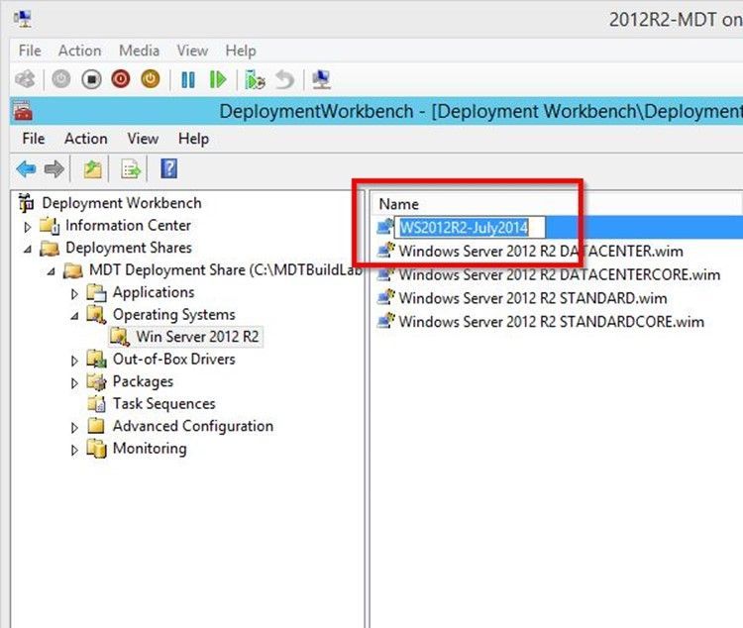Click the OS icon beside WS2012R2-July2014
This screenshot has height=628, width=743.
tap(385, 227)
